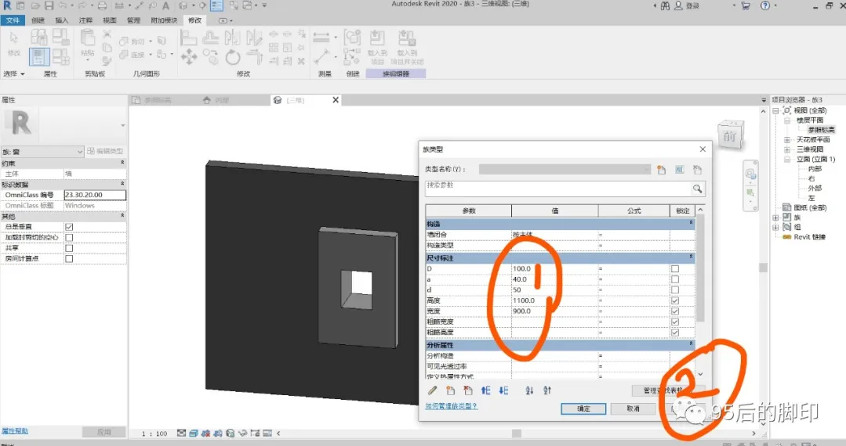Viewport: 846px width, 446px height.
Task: Expand the 三维视图 tree node
Action: (x=787, y=149)
